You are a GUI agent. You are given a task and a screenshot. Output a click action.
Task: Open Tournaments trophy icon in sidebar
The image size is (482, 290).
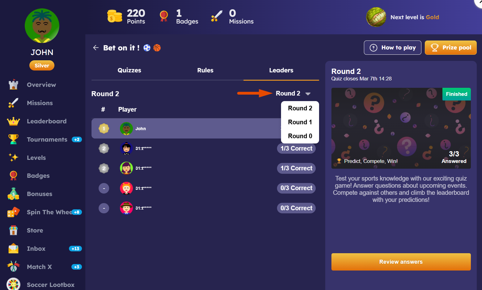click(13, 139)
